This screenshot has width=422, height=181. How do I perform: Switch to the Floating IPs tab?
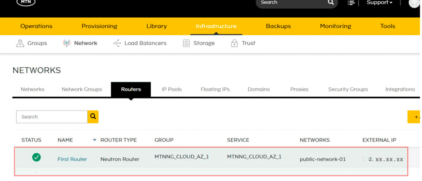coord(215,89)
